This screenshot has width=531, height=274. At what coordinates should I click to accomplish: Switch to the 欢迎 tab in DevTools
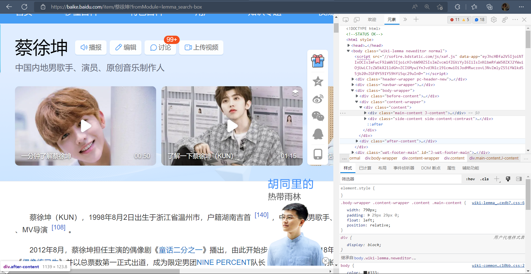372,20
